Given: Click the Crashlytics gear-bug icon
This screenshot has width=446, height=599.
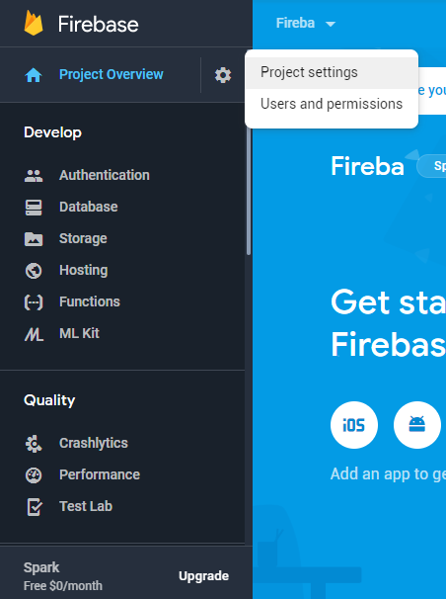Looking at the screenshot, I should tap(34, 444).
